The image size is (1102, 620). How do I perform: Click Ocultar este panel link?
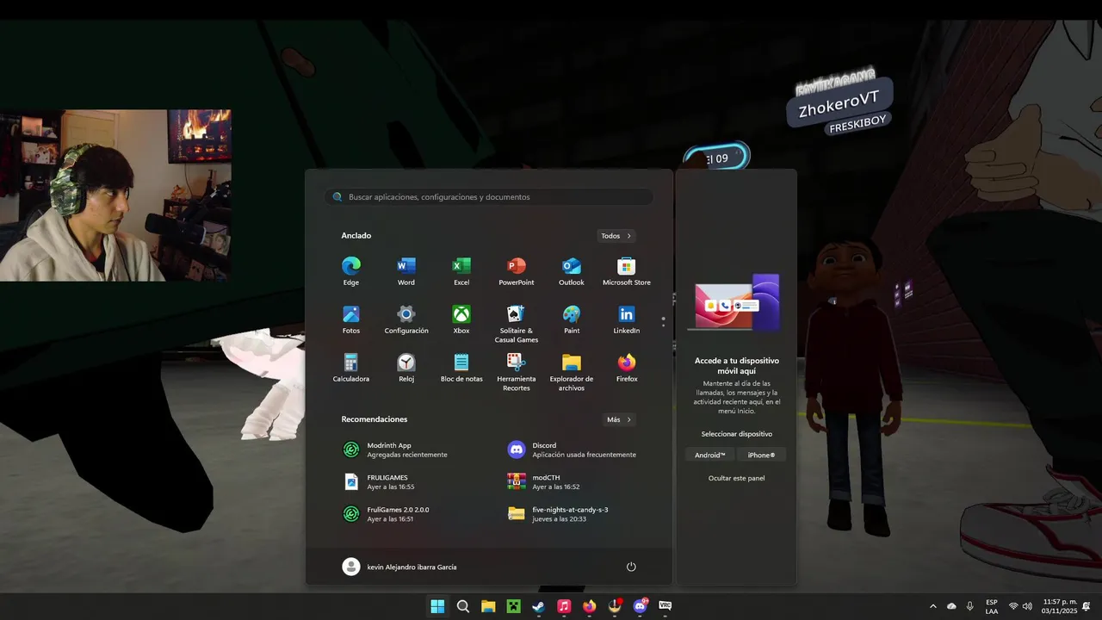coord(736,478)
